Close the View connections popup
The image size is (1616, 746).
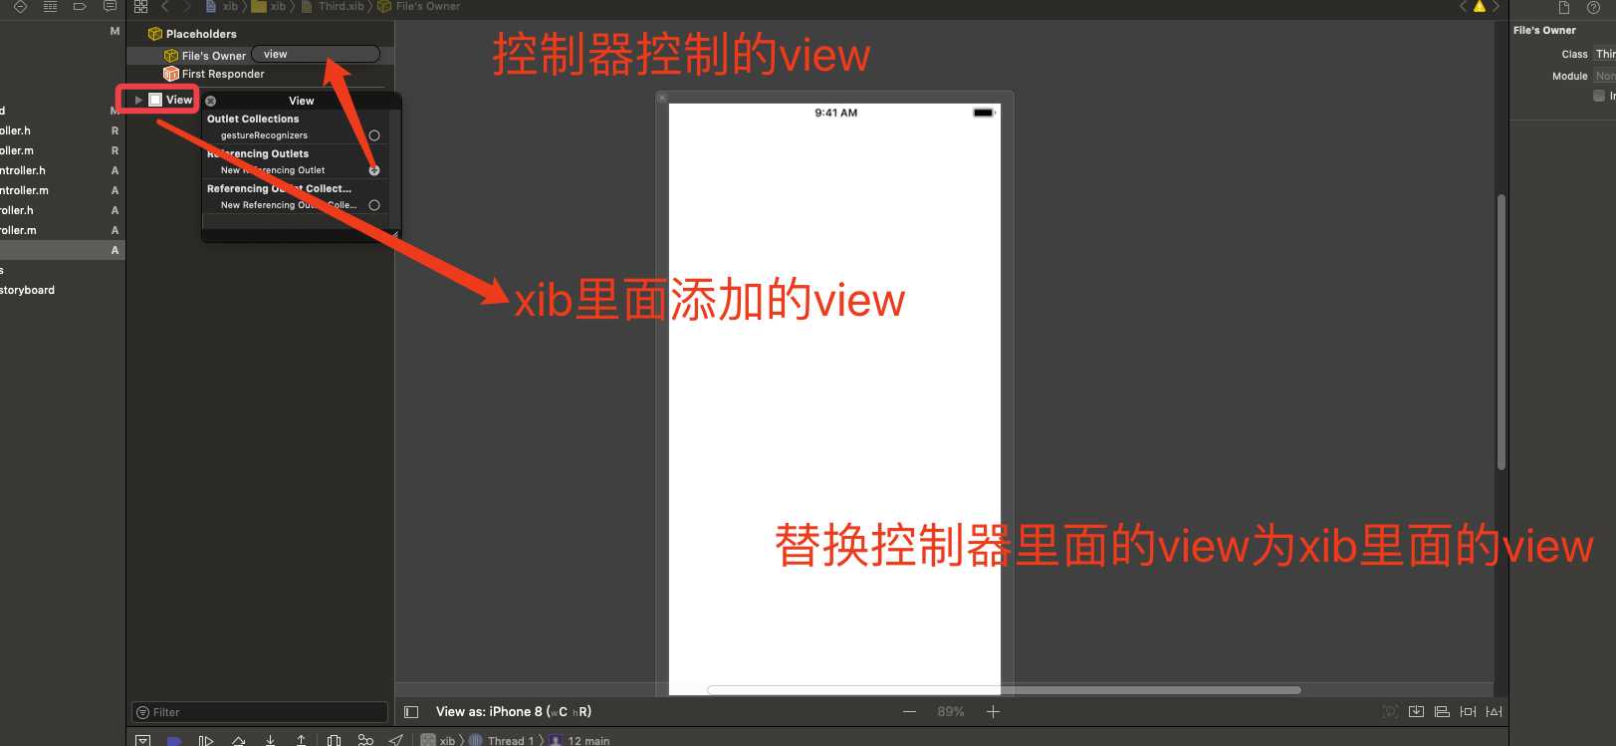210,101
